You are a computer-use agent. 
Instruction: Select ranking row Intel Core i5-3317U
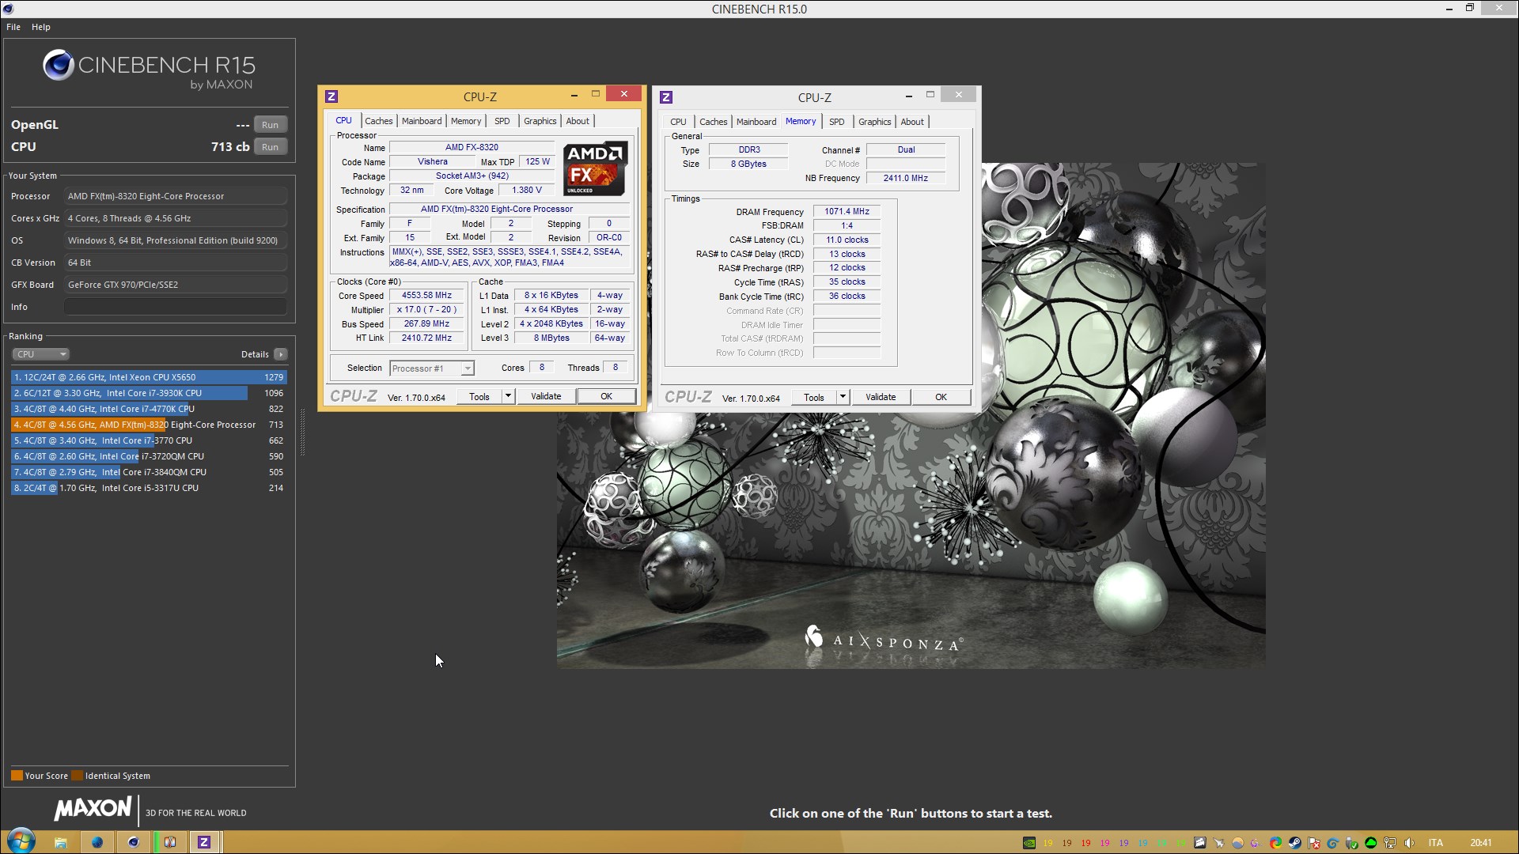tap(149, 488)
